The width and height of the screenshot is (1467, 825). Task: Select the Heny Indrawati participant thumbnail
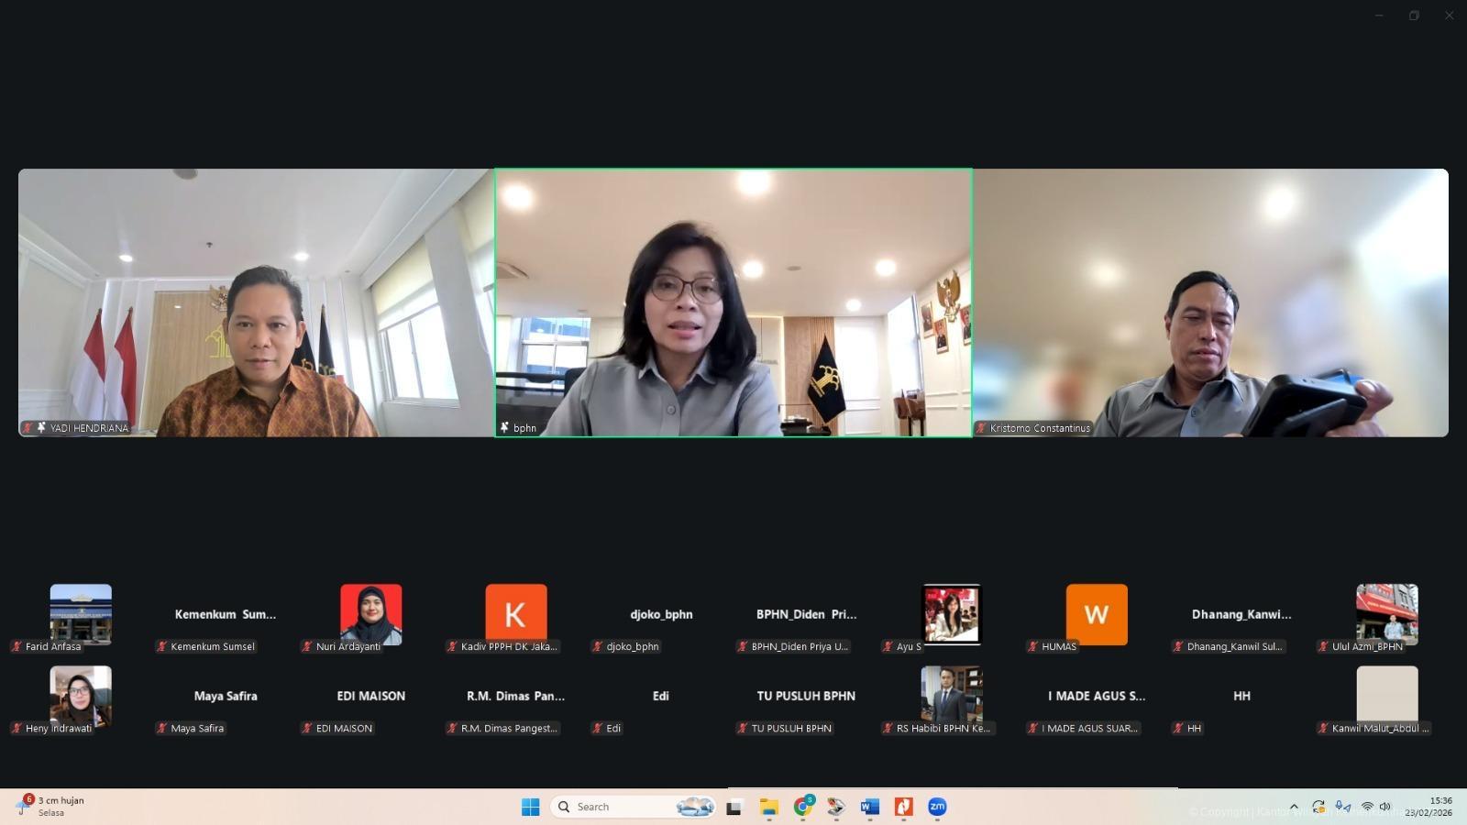click(81, 695)
